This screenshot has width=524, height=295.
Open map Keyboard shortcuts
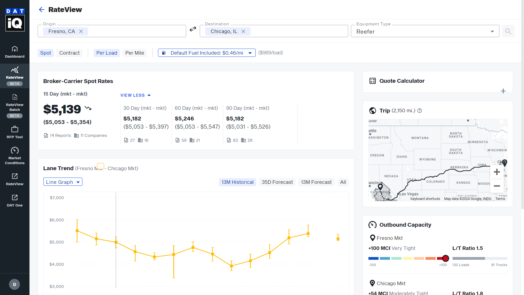(425, 199)
